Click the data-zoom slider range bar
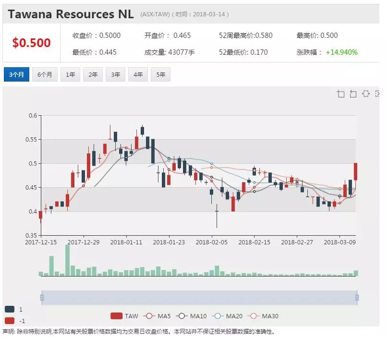The width and height of the screenshot is (388, 337). tap(199, 298)
